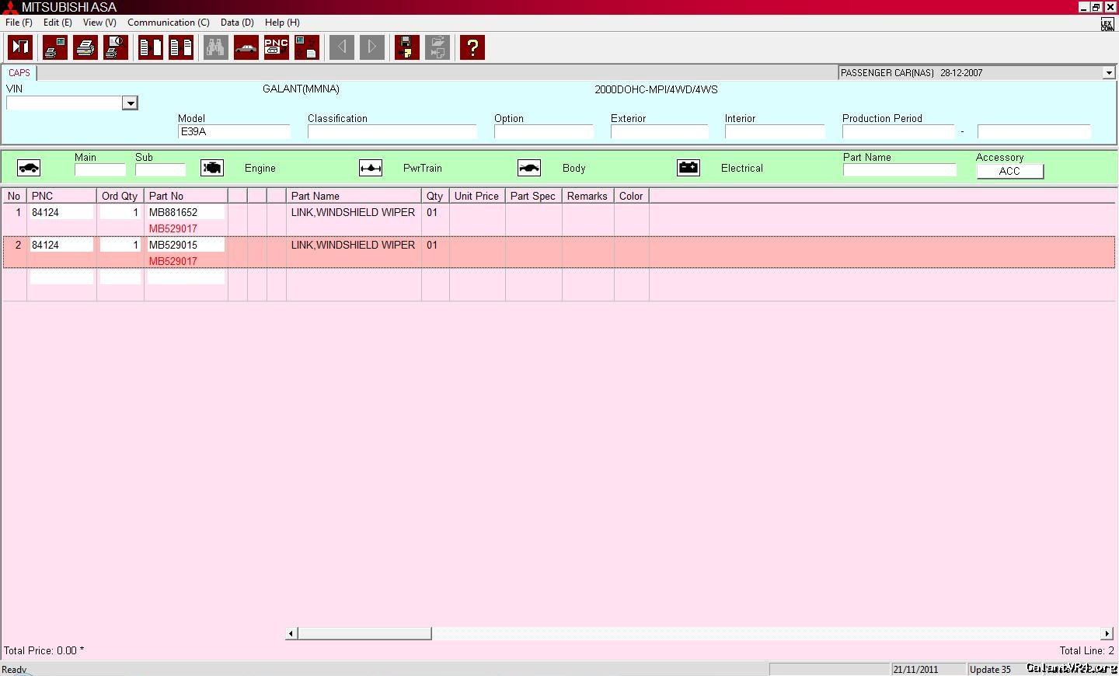Click the first list-transfer toolbar icon
1119x676 pixels.
click(x=151, y=47)
